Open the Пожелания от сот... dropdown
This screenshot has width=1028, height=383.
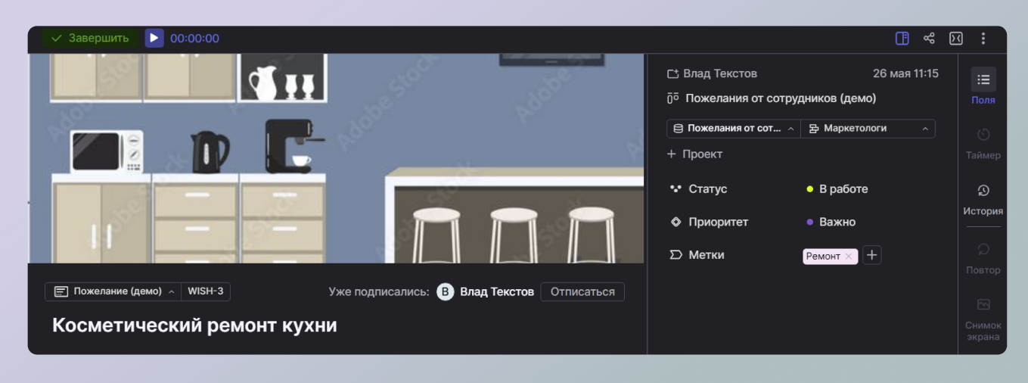coord(733,129)
